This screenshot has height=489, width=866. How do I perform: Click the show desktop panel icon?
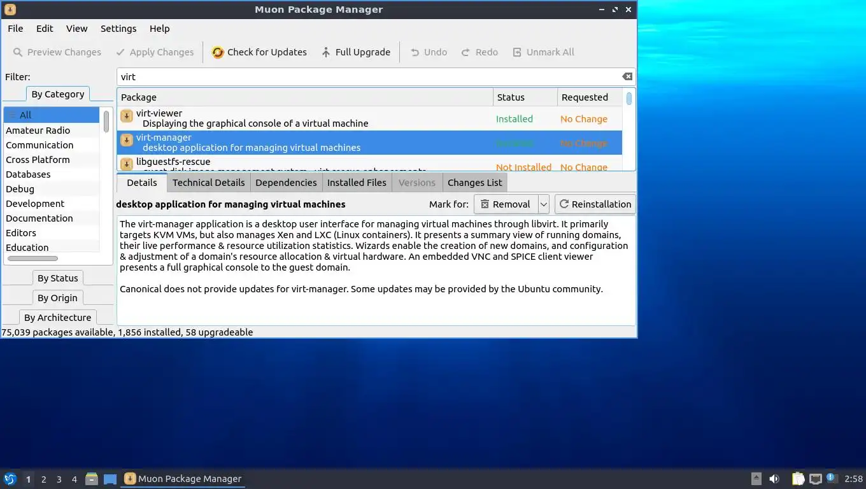(x=110, y=479)
